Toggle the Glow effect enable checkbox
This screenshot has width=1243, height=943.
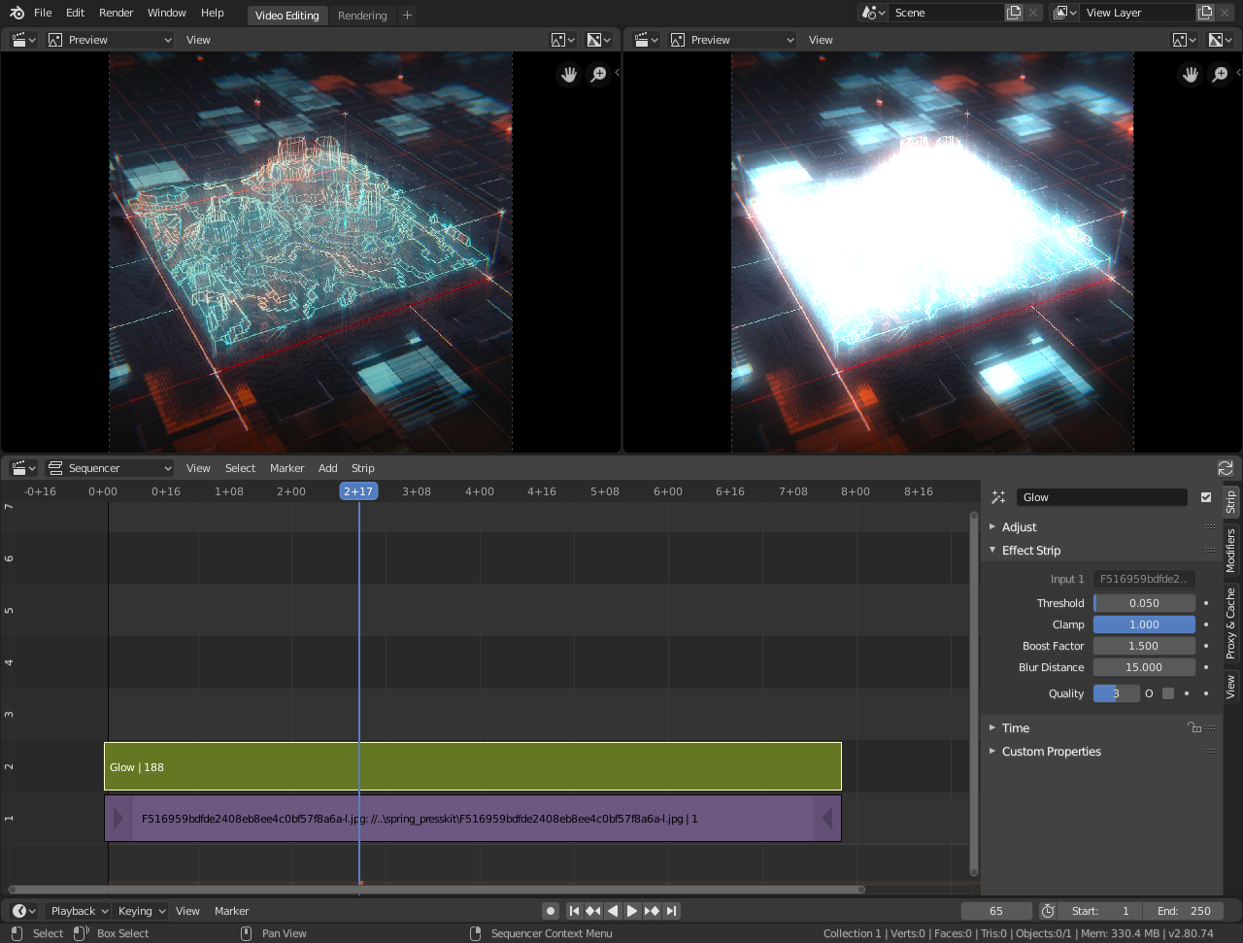tap(1206, 496)
